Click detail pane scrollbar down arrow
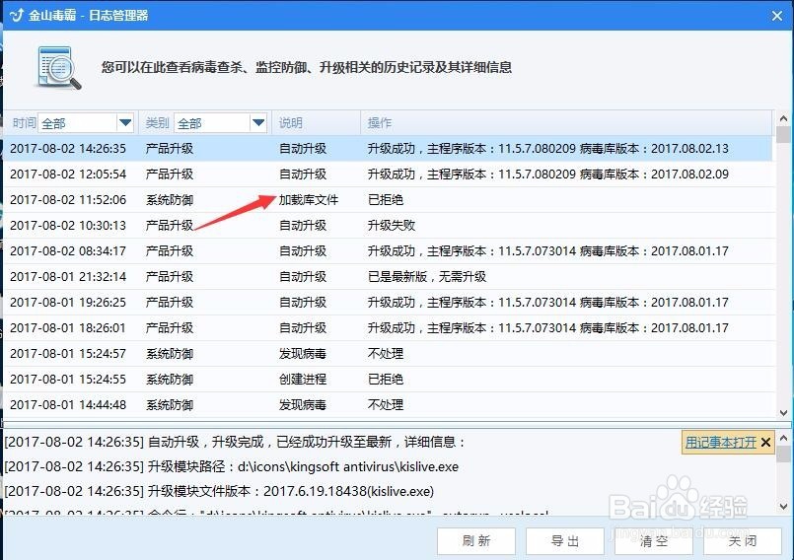The height and width of the screenshot is (560, 794). click(x=783, y=506)
